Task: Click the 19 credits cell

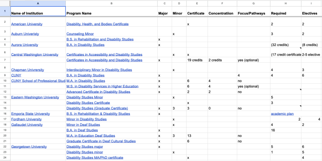Action: [197, 60]
